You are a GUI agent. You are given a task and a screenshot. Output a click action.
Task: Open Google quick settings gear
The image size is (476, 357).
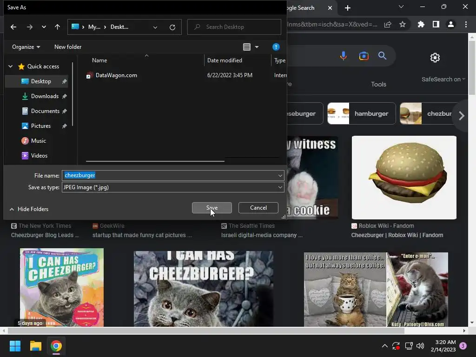pos(435,57)
